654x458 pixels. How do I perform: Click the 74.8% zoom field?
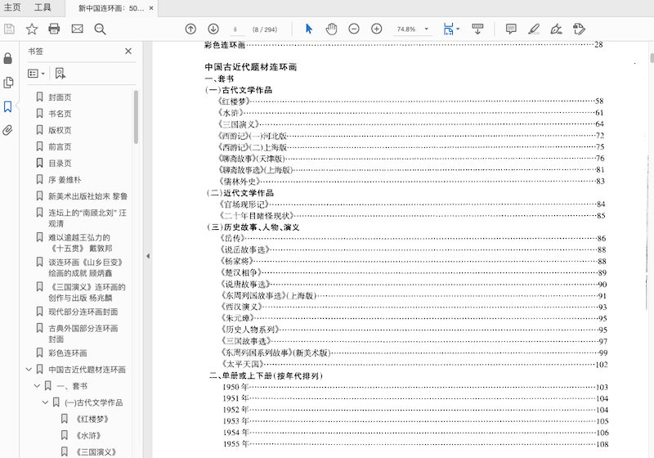tap(406, 29)
